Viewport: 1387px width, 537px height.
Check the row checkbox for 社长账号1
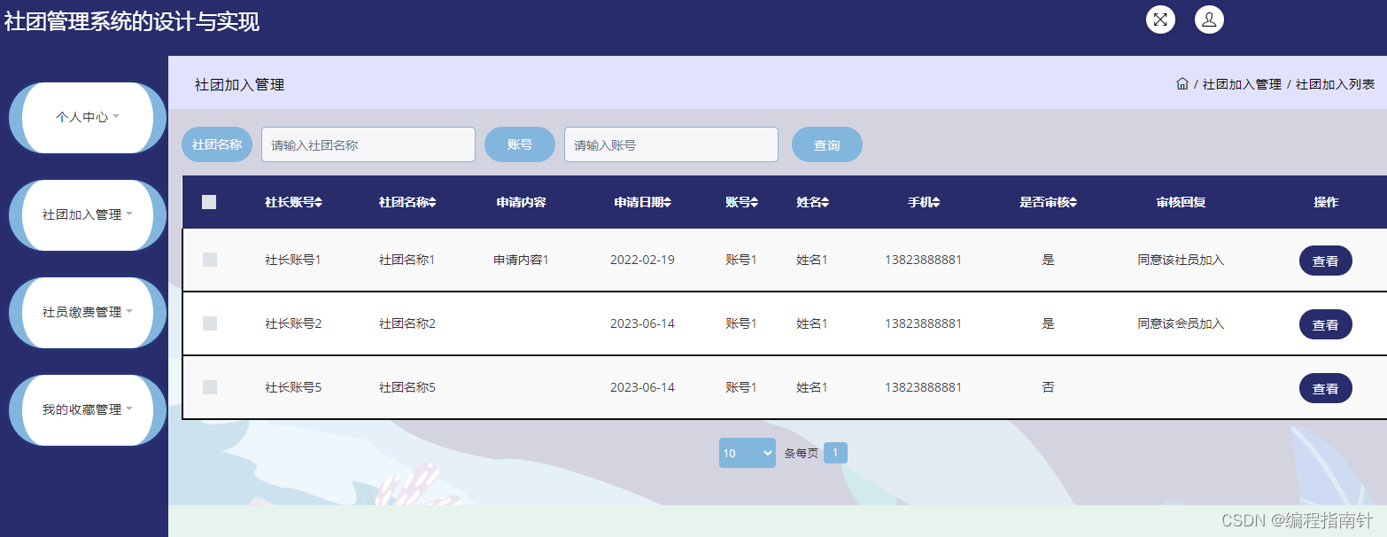(210, 260)
